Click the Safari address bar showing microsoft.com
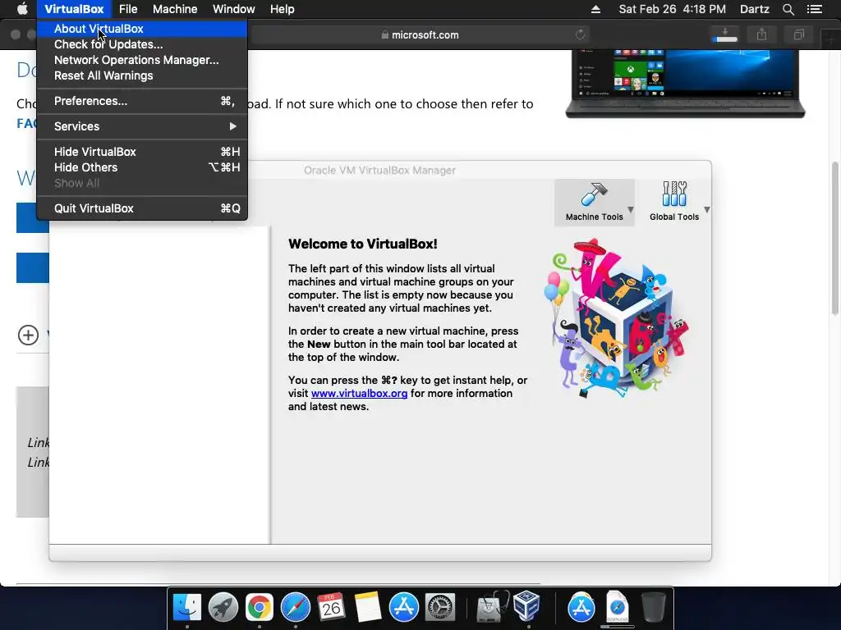The height and width of the screenshot is (630, 841). click(x=420, y=34)
